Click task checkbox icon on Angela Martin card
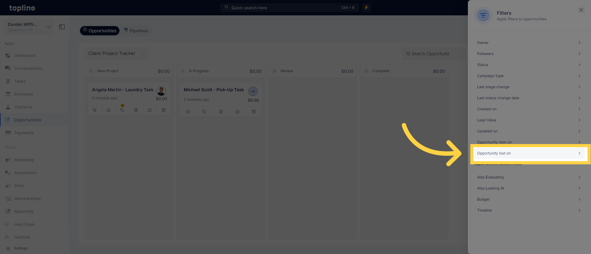Screen dimensions: 591x254 pyautogui.click(x=150, y=110)
